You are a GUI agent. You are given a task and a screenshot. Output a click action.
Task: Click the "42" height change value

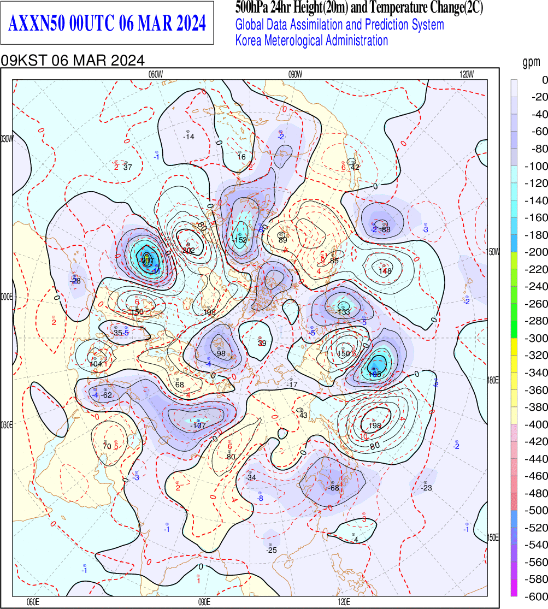(x=355, y=167)
